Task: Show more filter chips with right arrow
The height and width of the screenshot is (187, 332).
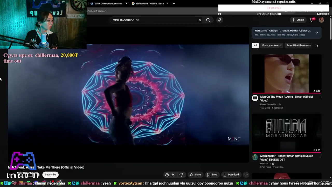Action: tap(317, 46)
